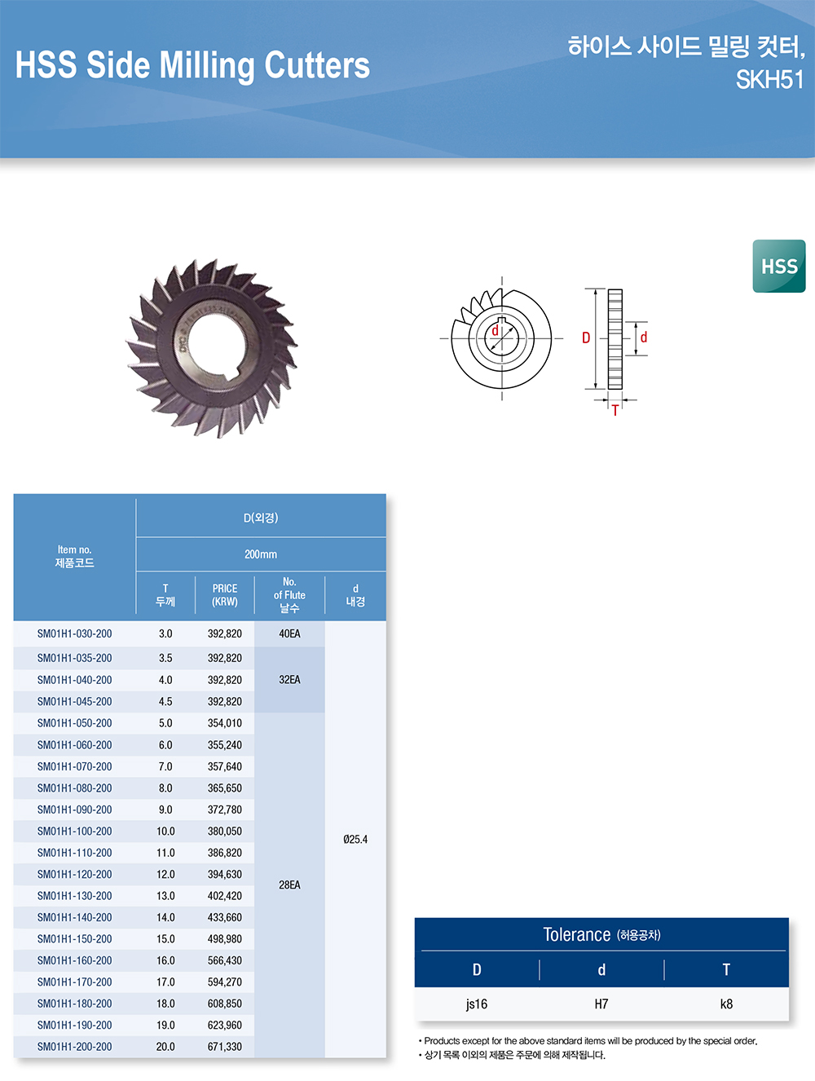Select item code SM01H1-180-200
Viewport: 815px width, 1081px height.
(75, 1004)
